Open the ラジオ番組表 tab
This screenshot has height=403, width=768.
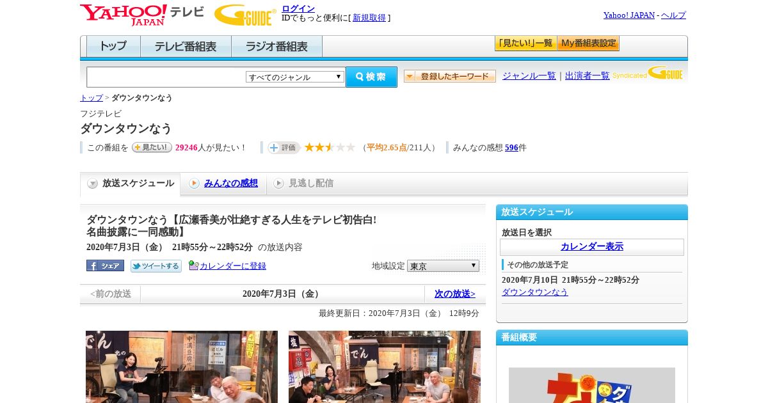pos(276,47)
